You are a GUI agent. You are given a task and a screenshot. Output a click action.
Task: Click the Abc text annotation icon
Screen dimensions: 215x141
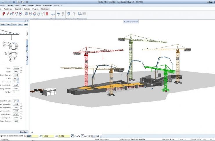[59, 14]
